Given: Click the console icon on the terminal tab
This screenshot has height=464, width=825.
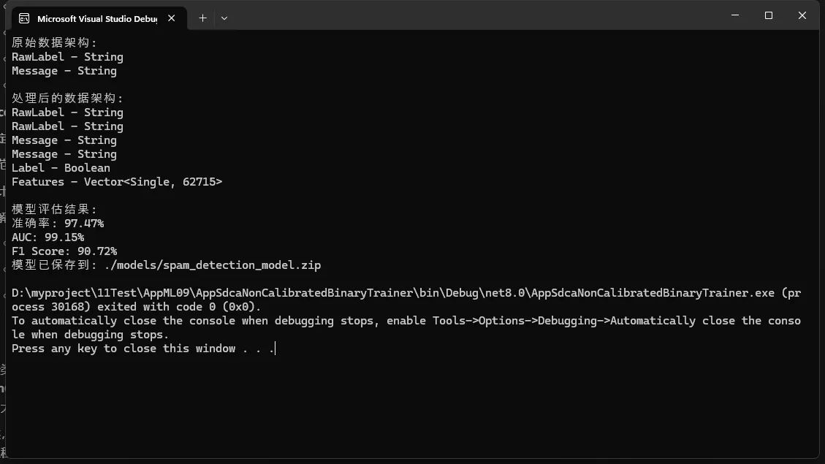Looking at the screenshot, I should 24,18.
